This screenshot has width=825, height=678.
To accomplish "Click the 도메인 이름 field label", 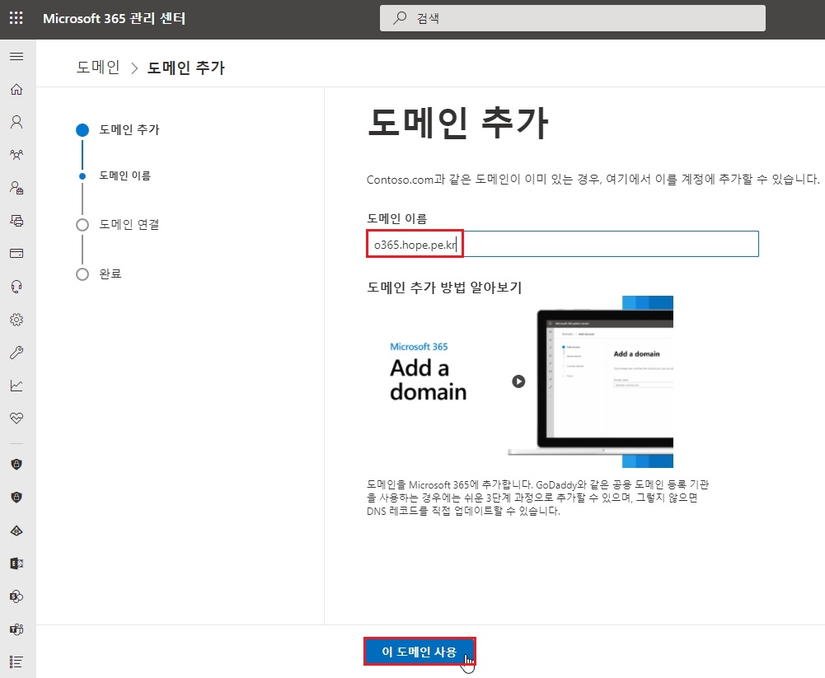I will pyautogui.click(x=396, y=218).
